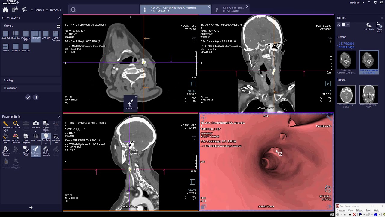Image resolution: width=385 pixels, height=217 pixels.
Task: Open MIP 5mm Range [1004] result thumbnail
Action: (x=346, y=96)
